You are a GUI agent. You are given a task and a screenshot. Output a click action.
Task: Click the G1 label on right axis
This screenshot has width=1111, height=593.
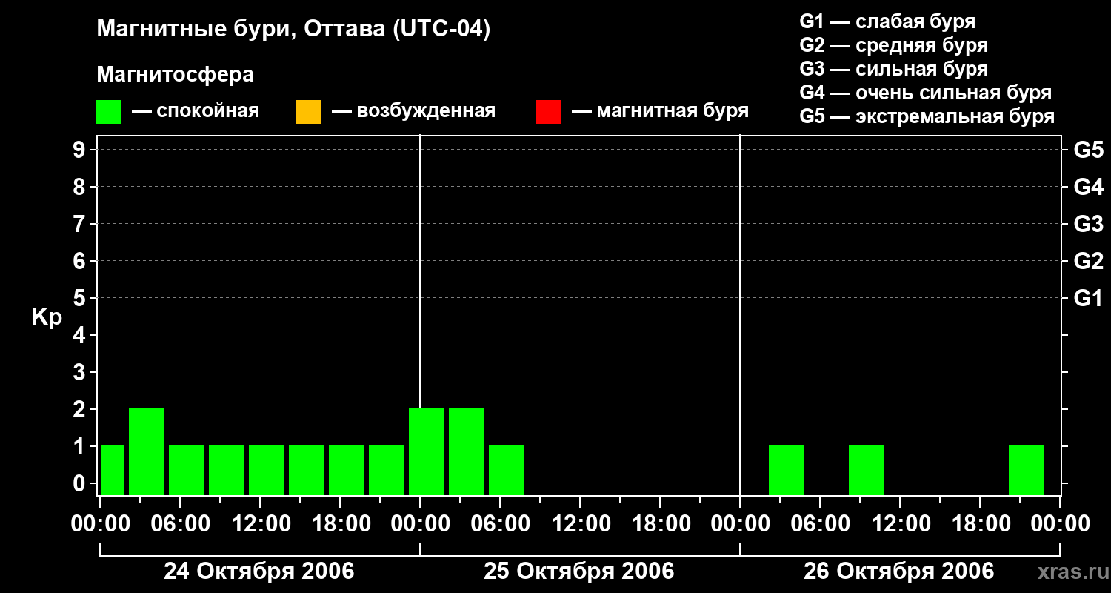pos(1088,299)
